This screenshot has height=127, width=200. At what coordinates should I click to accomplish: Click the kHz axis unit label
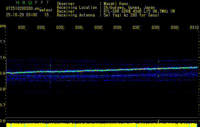click(3, 26)
